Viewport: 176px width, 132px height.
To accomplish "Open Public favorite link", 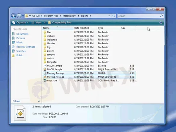I will (x=20, y=55).
